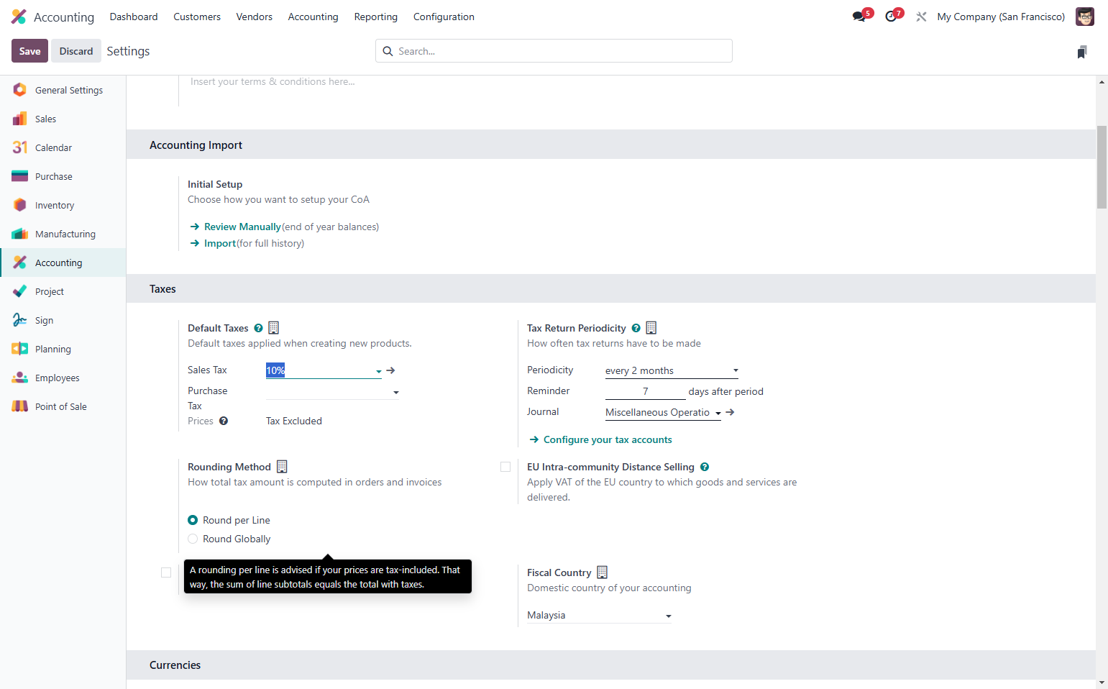Viewport: 1108px width, 689px height.
Task: Open the conversations chat icon
Action: (859, 17)
